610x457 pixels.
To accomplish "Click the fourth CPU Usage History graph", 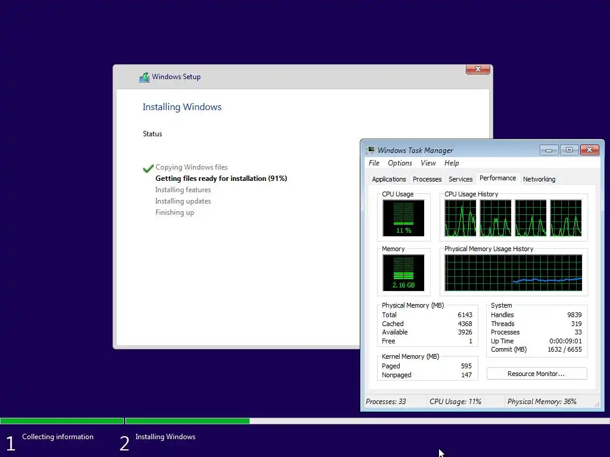I will point(566,218).
